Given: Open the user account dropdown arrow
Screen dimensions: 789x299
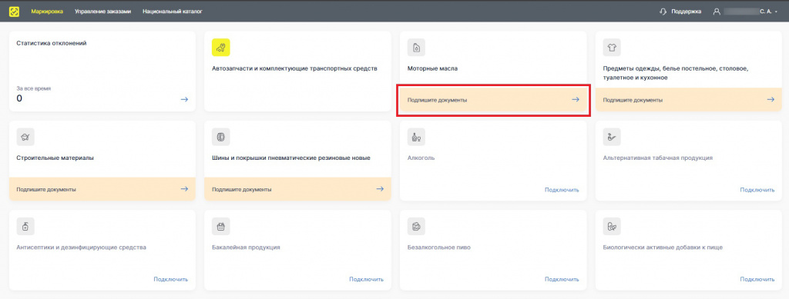Looking at the screenshot, I should 777,12.
